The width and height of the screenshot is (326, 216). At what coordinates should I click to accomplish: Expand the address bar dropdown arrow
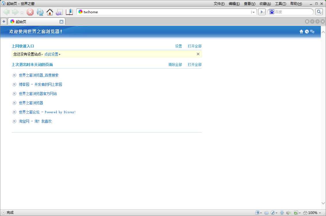[x=253, y=12]
